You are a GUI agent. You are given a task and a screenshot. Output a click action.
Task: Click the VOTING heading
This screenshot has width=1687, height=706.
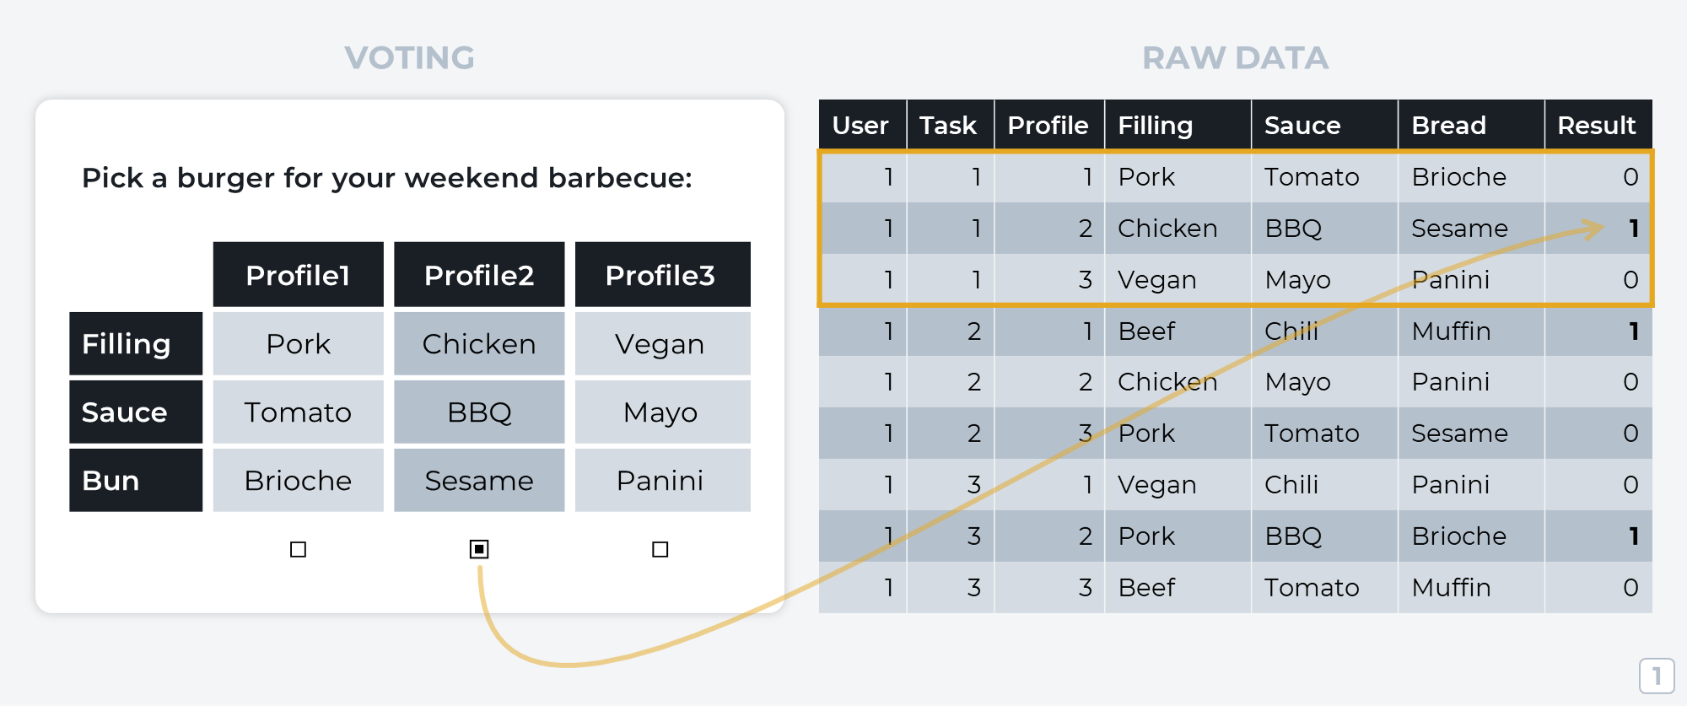coord(409,58)
